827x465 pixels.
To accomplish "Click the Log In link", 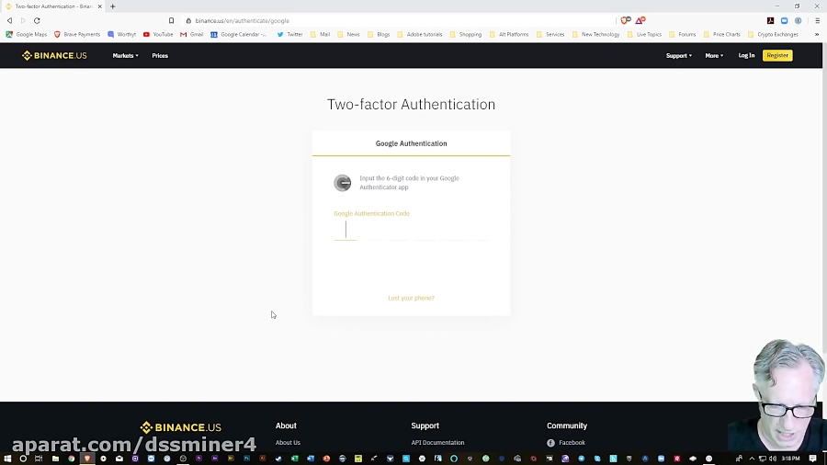I will pos(746,55).
